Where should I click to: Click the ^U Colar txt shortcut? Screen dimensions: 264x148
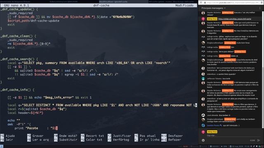click(92, 140)
